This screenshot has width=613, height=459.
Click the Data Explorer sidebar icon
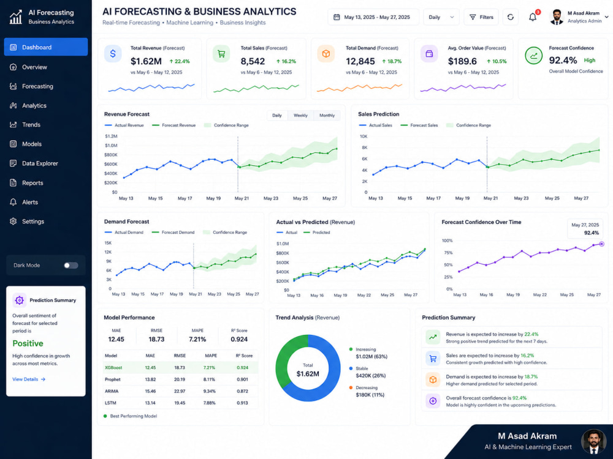pos(13,163)
